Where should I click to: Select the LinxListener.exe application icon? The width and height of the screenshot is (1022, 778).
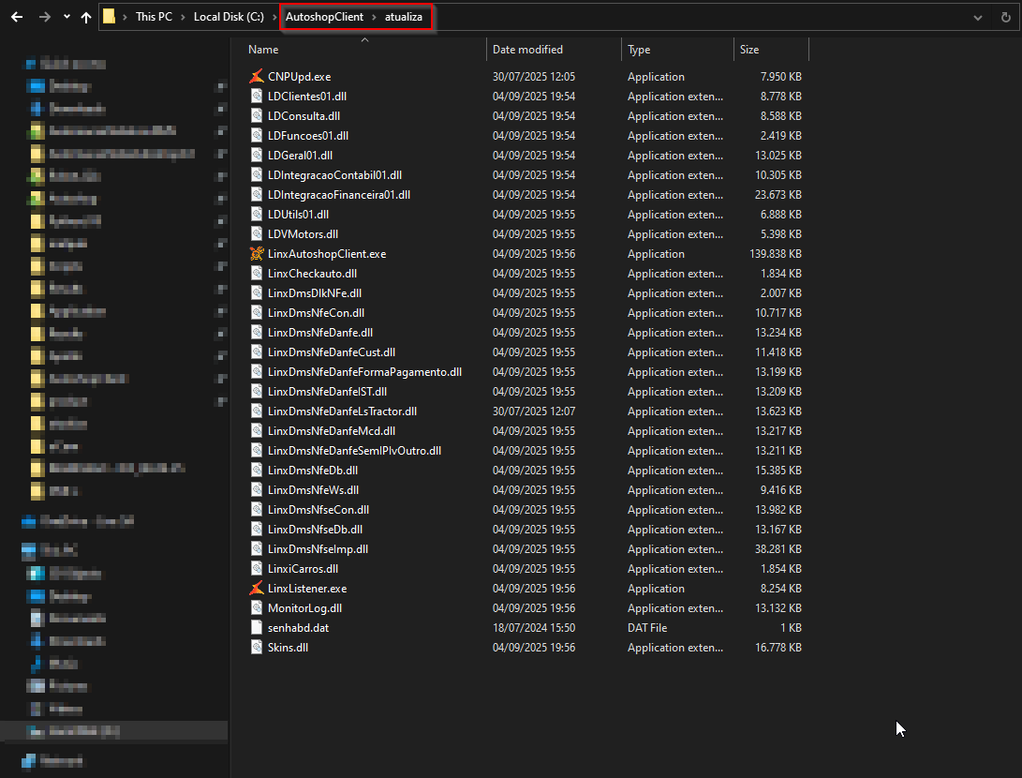[x=257, y=589]
